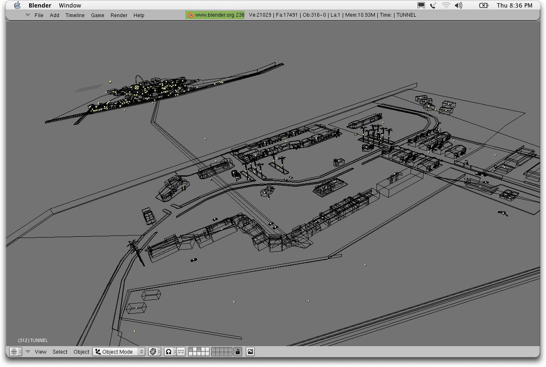Viewport: 546px width, 367px height.
Task: Open the Timeline menu
Action: coord(75,15)
